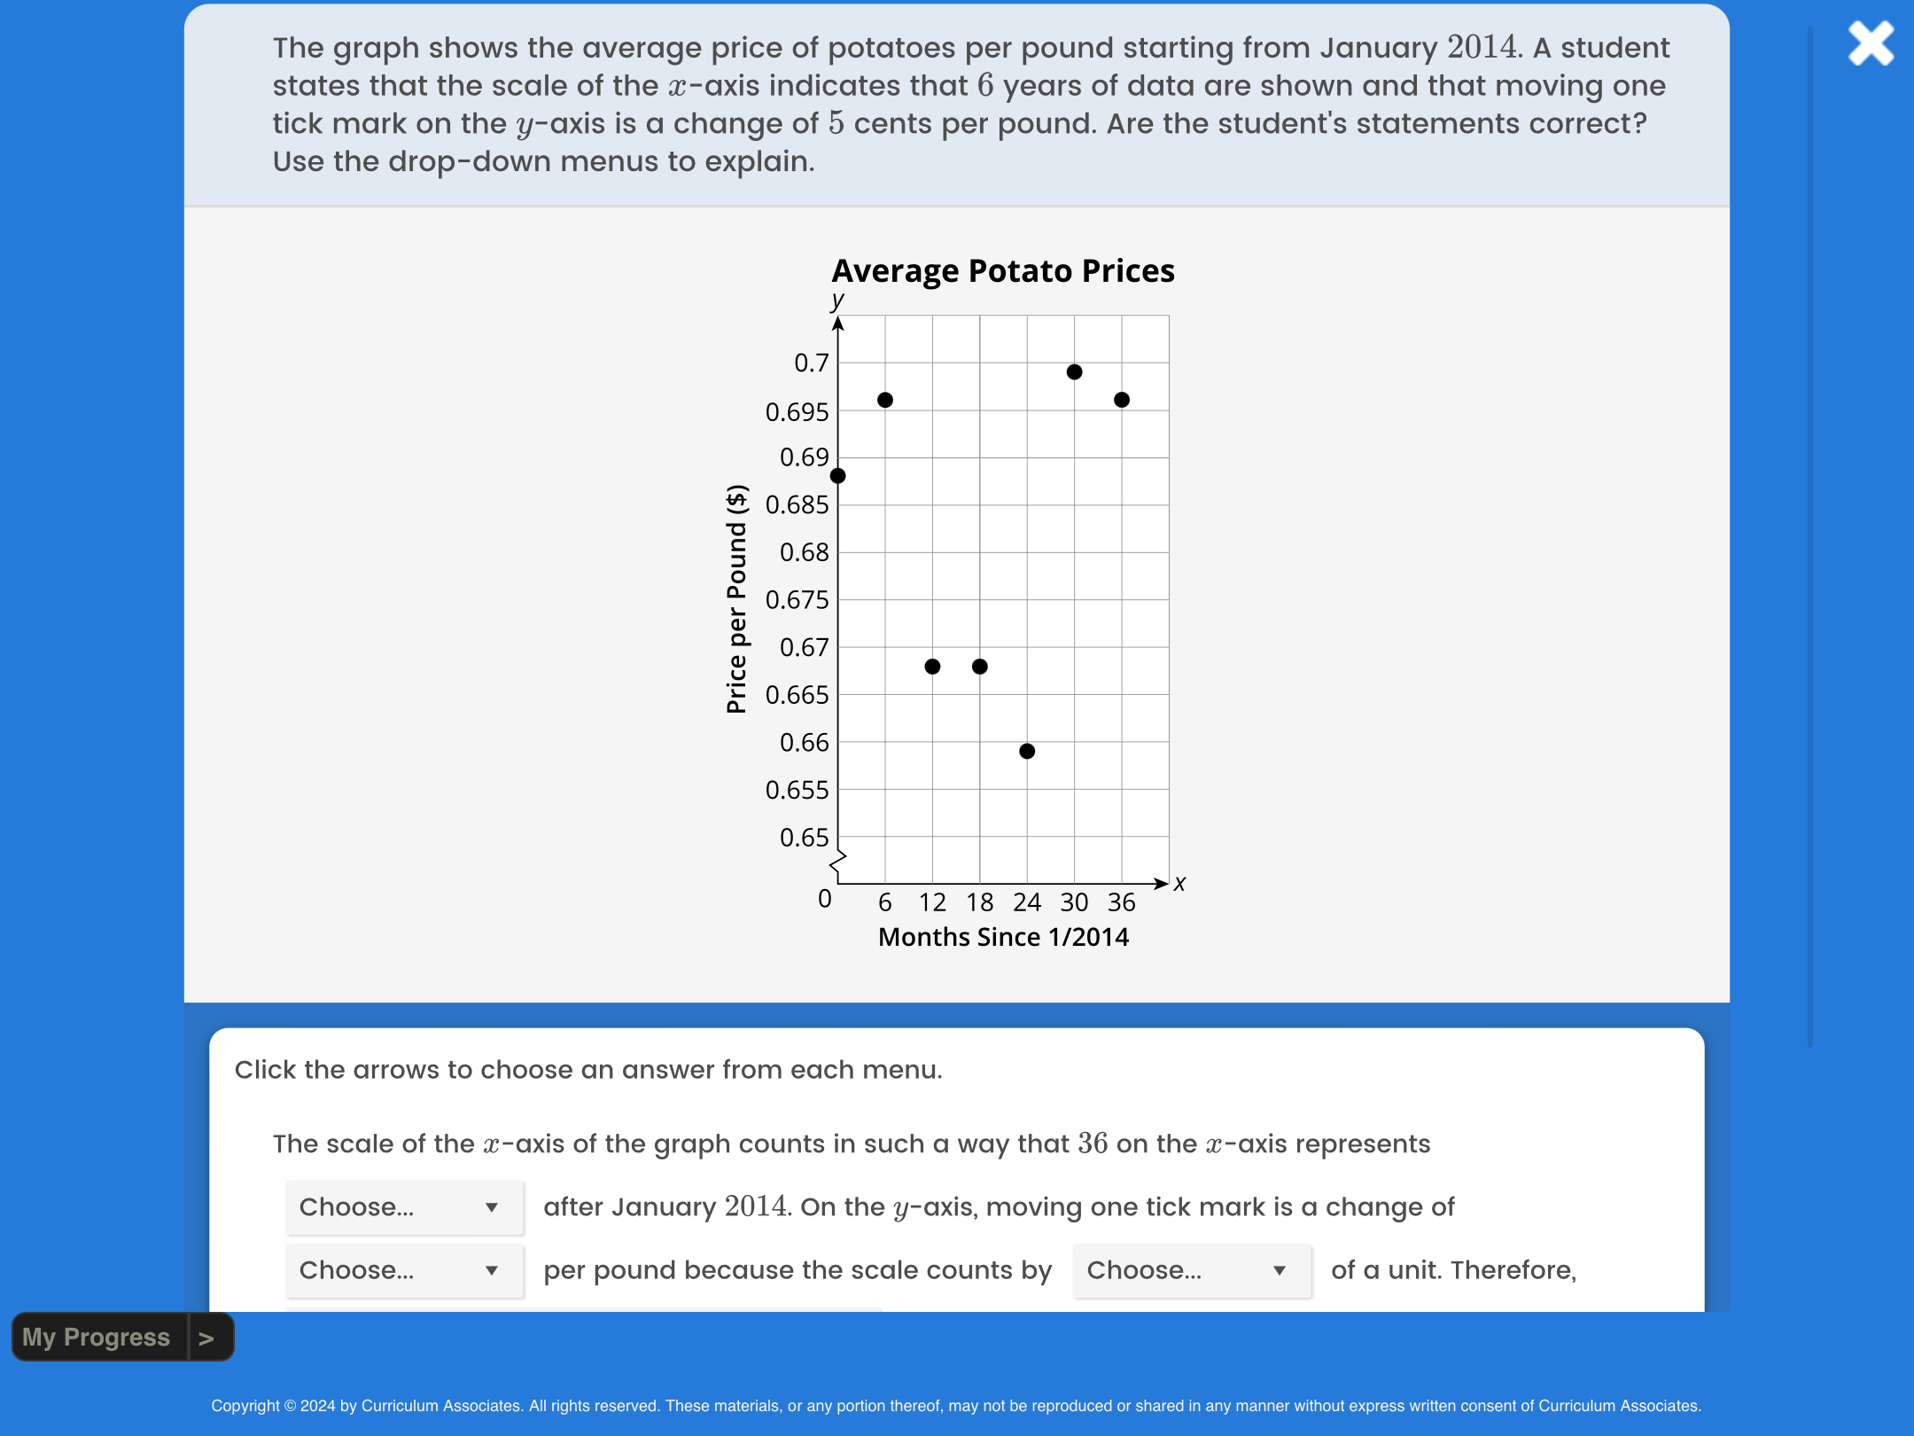Click the 0.7 tick label on y-axis
Viewport: 1914px width, 1436px height.
[x=812, y=364]
